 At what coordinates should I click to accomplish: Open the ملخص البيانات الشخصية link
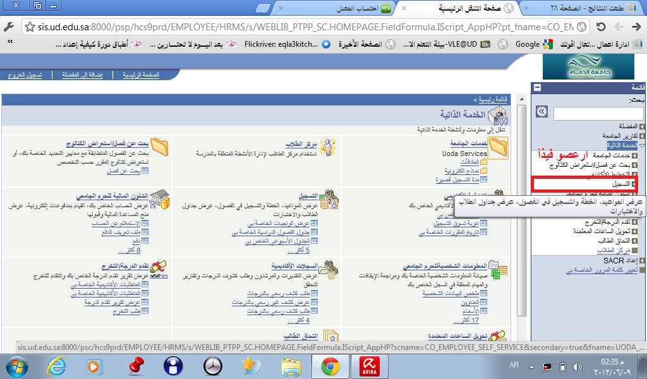click(450, 293)
